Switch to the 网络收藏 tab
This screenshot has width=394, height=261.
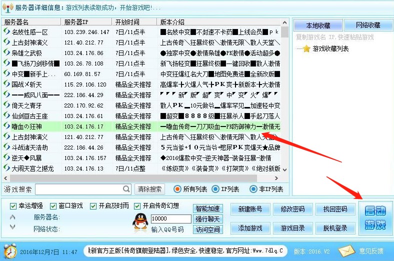368,25
